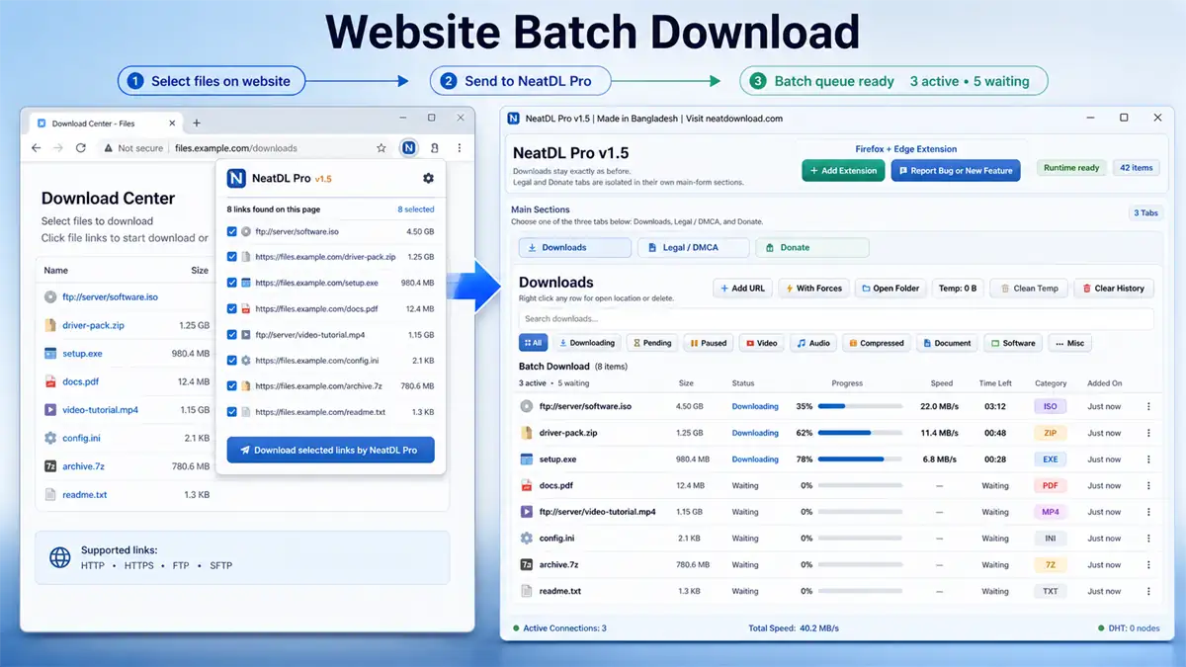This screenshot has width=1186, height=667.
Task: Open row menu for docs.pdf download
Action: [1148, 486]
